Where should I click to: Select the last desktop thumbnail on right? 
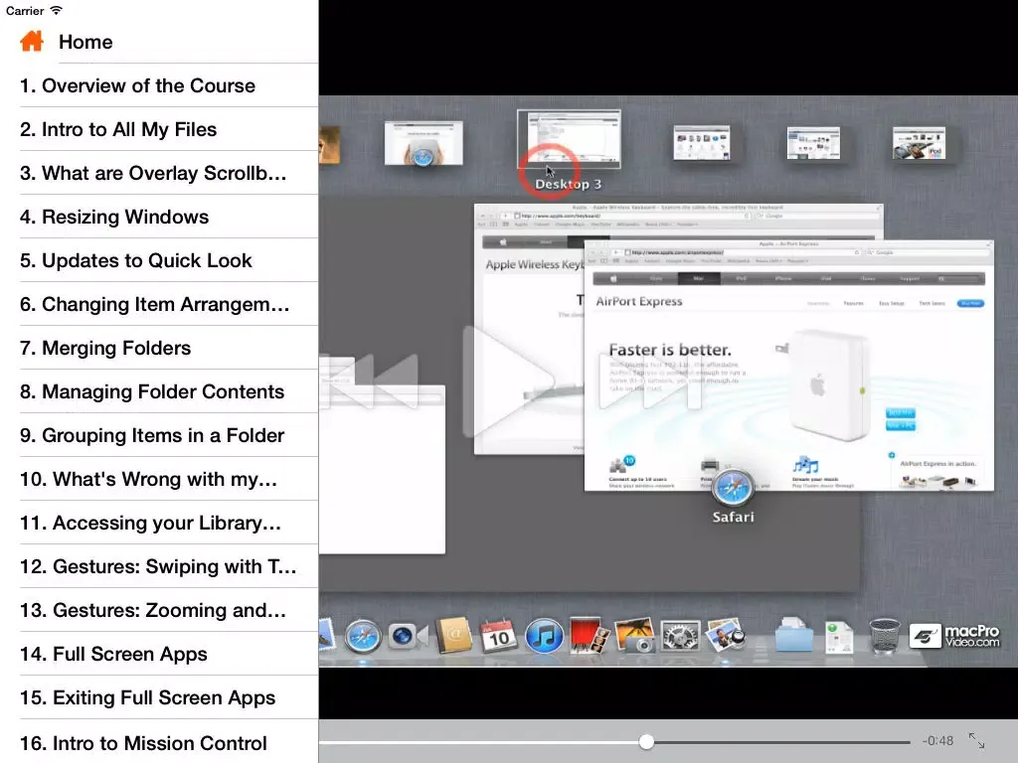[x=919, y=143]
